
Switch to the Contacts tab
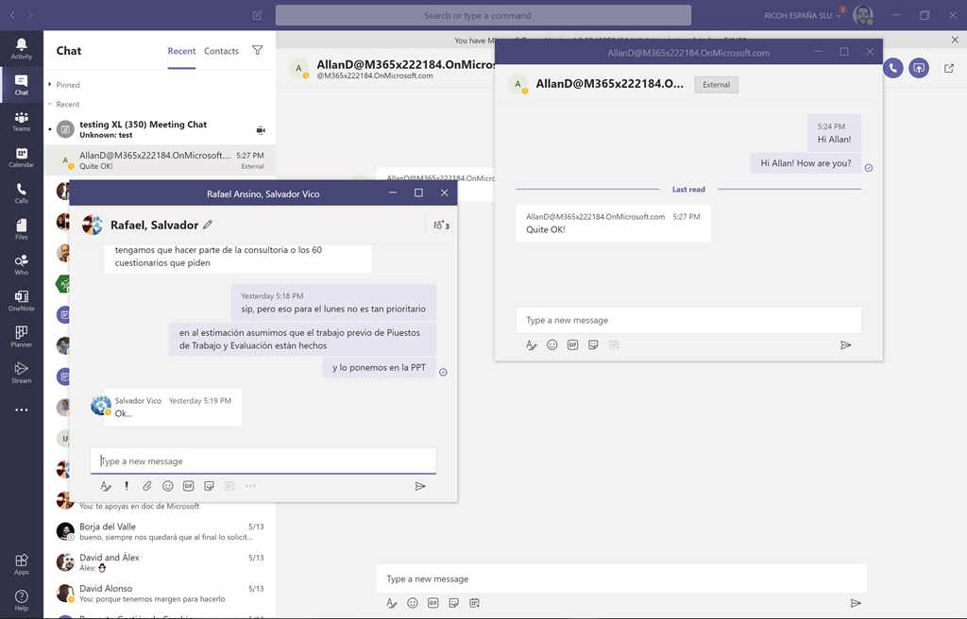(221, 51)
